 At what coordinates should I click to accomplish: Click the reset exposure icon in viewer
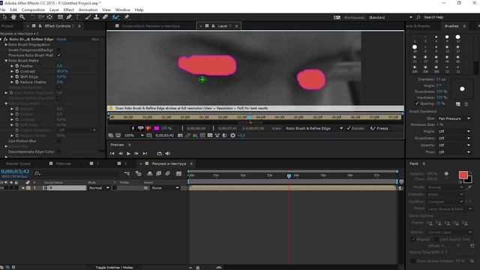(x=233, y=135)
